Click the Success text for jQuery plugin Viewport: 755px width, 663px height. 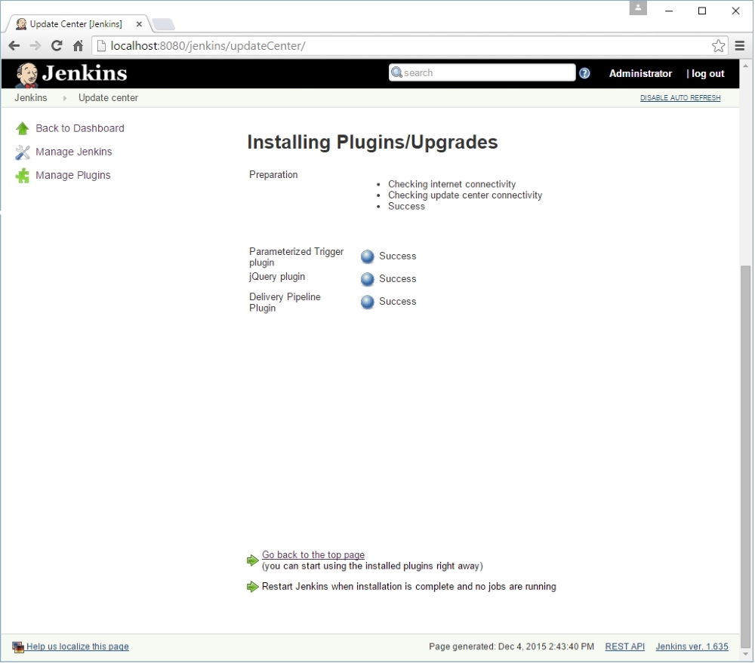(398, 278)
